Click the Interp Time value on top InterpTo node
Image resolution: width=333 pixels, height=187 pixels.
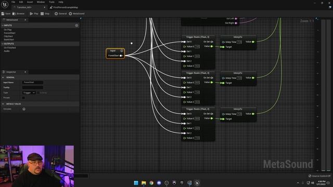point(239,42)
